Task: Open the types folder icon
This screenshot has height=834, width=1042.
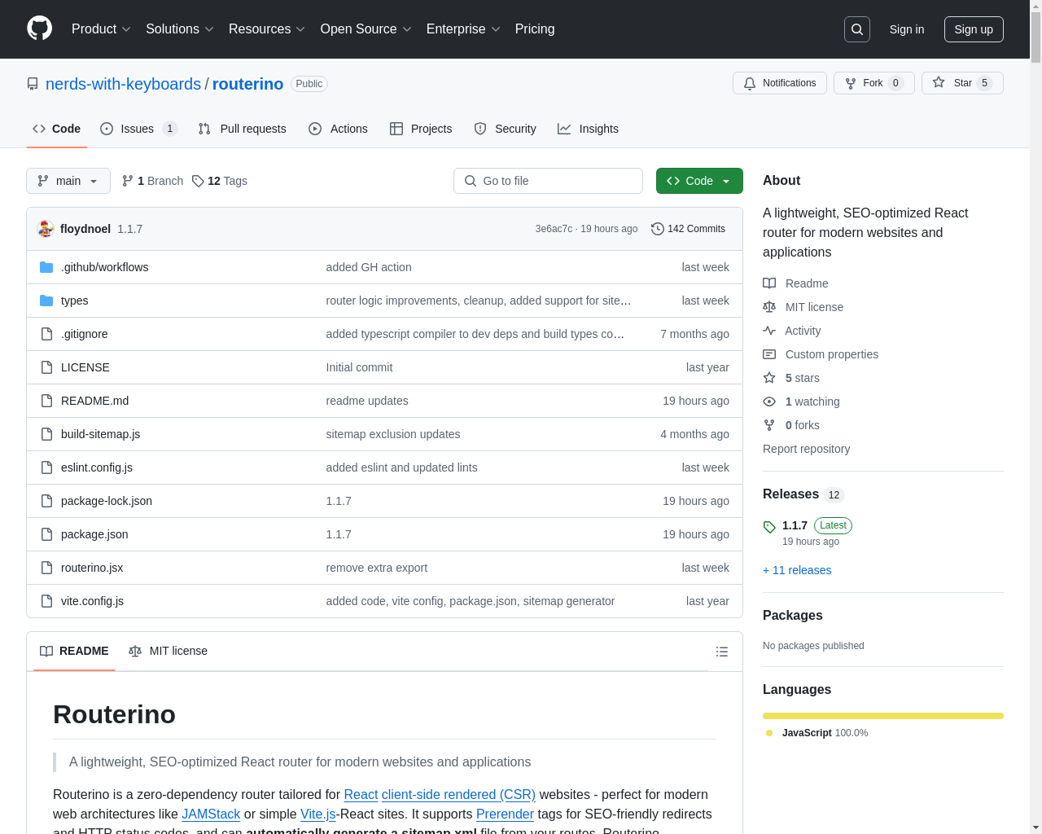Action: (x=46, y=301)
